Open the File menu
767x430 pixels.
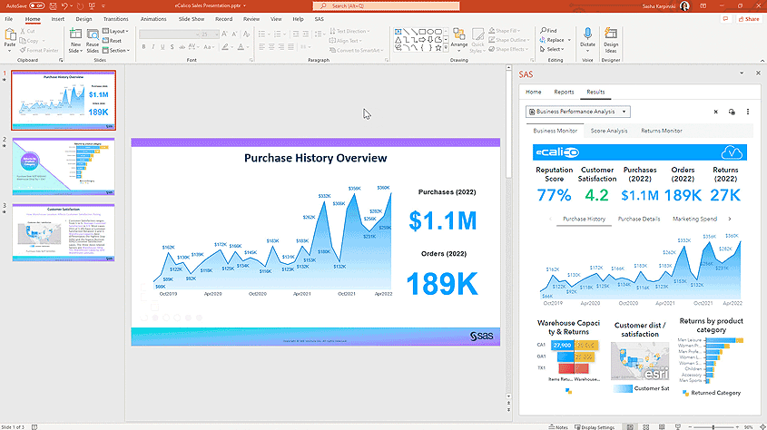click(9, 19)
